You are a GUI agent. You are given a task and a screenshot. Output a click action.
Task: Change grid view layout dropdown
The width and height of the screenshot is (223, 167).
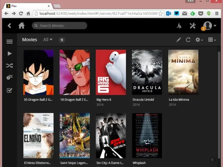point(212,40)
